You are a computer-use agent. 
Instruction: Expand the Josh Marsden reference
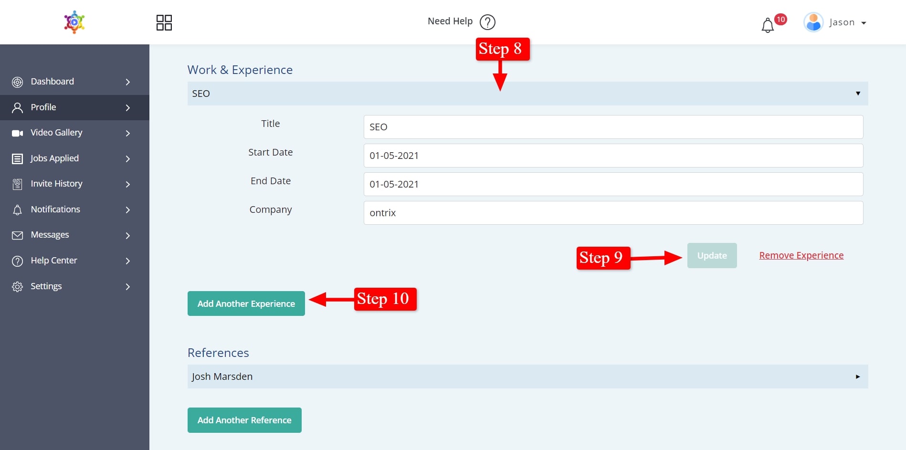click(x=858, y=377)
